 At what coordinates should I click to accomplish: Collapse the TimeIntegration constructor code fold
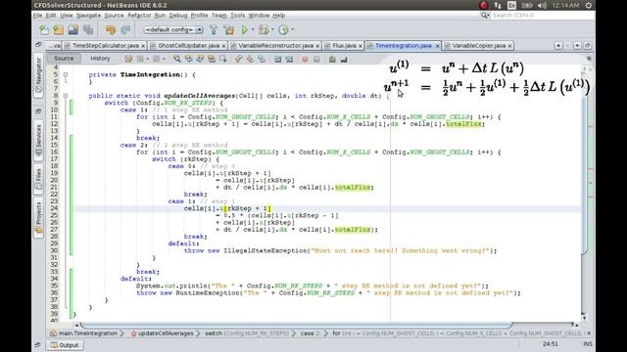(66, 74)
